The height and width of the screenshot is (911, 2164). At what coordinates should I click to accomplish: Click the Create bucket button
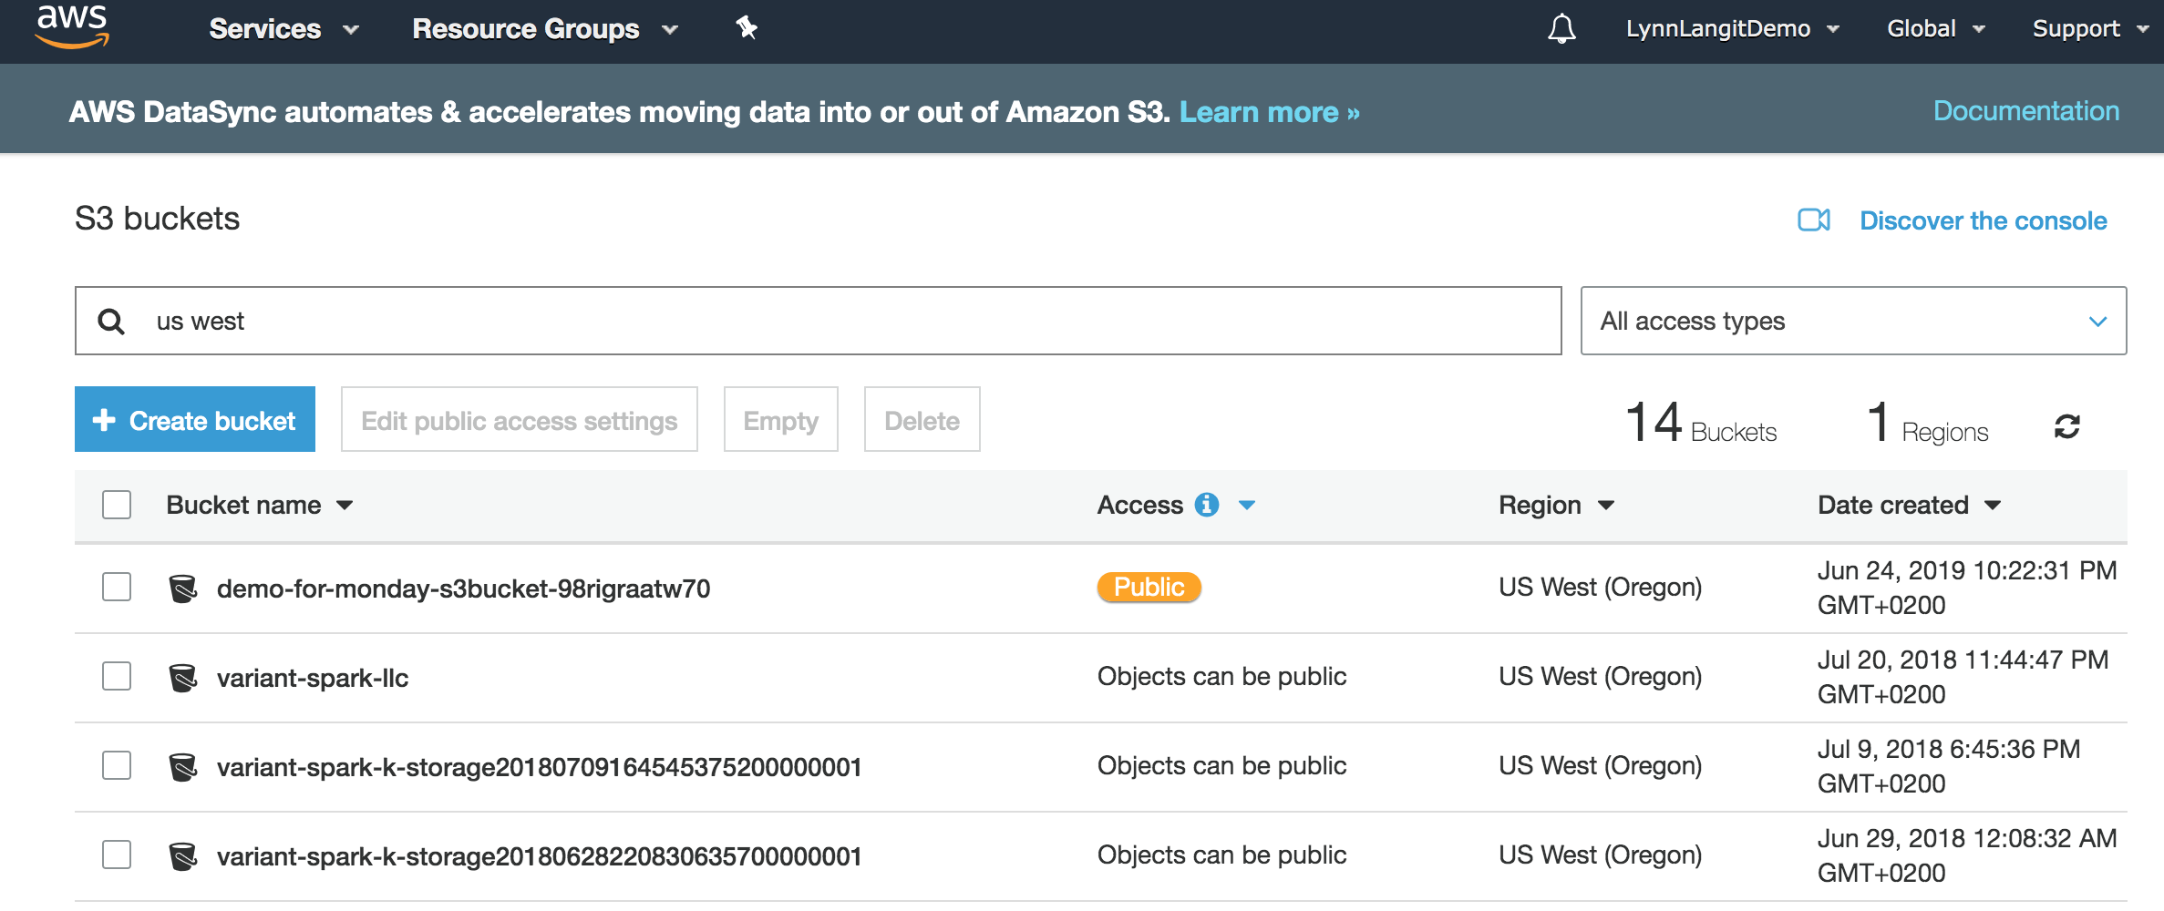coord(195,419)
